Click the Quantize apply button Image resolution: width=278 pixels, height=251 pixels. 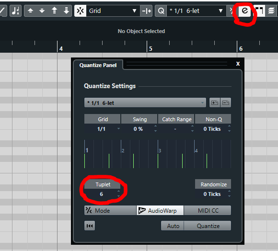(x=208, y=226)
